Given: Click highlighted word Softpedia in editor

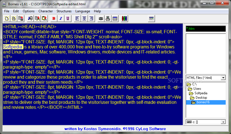Looking at the screenshot, I should [x=13, y=47].
